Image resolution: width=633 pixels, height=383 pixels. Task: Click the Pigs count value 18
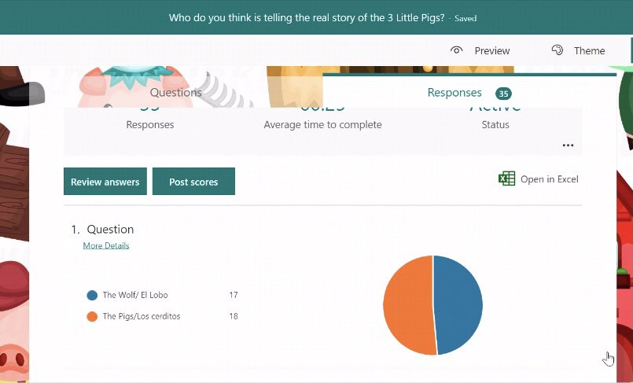click(x=234, y=316)
